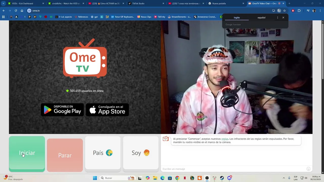Open Microsoft Store from taskbar
Image resolution: width=324 pixels, height=182 pixels.
click(170, 178)
